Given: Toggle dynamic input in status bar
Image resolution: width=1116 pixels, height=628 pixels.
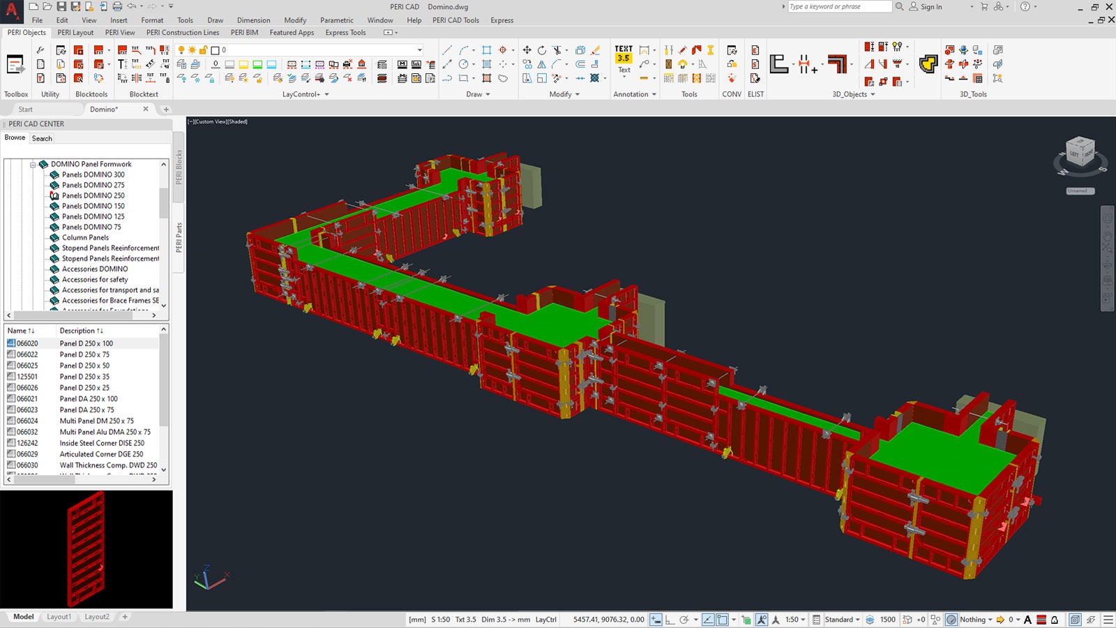Looking at the screenshot, I should coord(656,620).
